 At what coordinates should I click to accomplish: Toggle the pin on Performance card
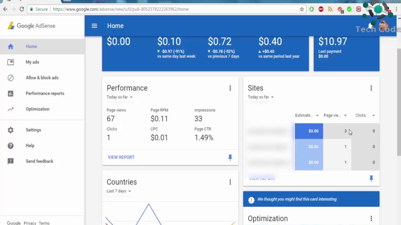(x=230, y=157)
